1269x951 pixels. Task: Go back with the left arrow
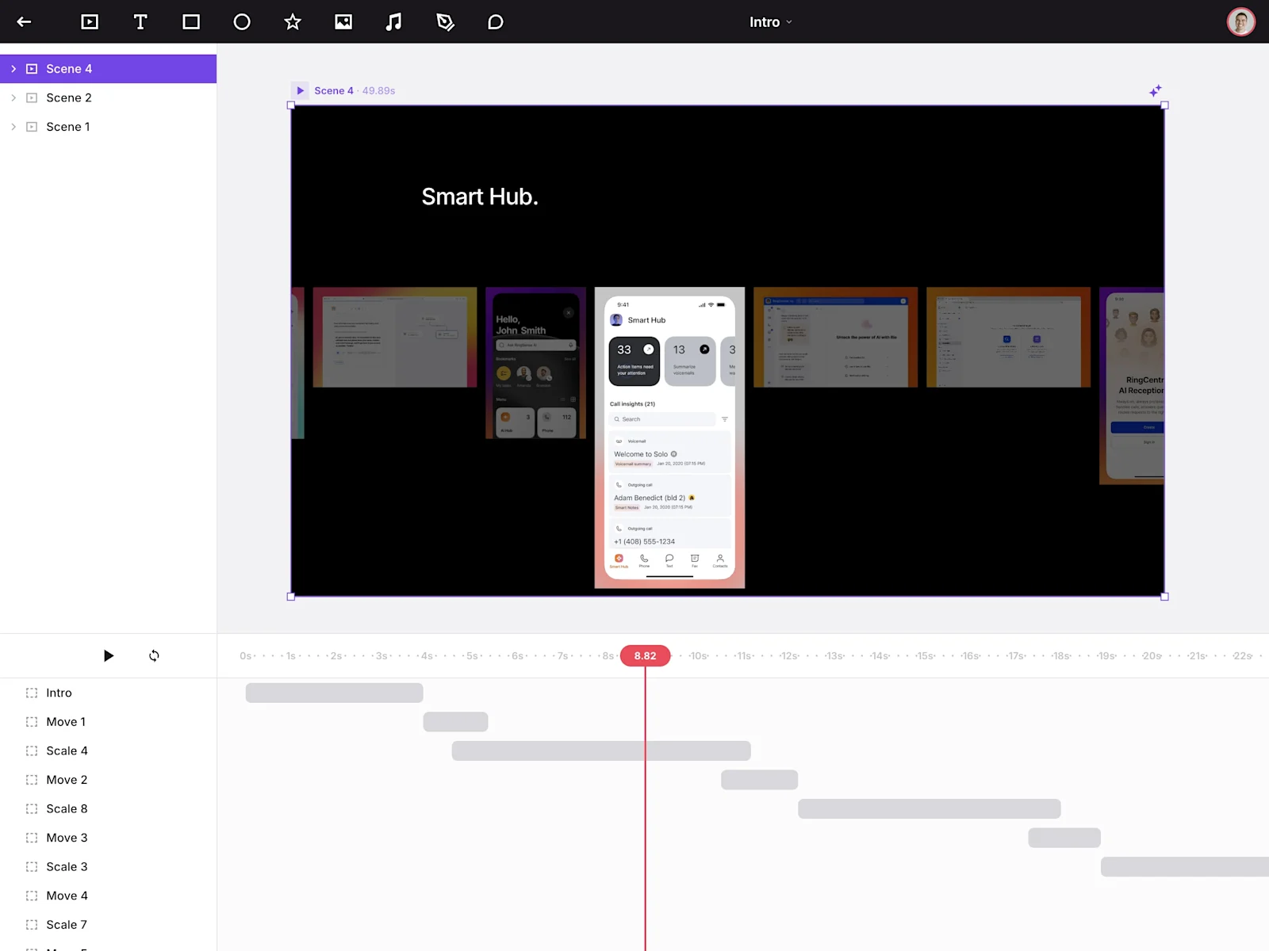24,22
